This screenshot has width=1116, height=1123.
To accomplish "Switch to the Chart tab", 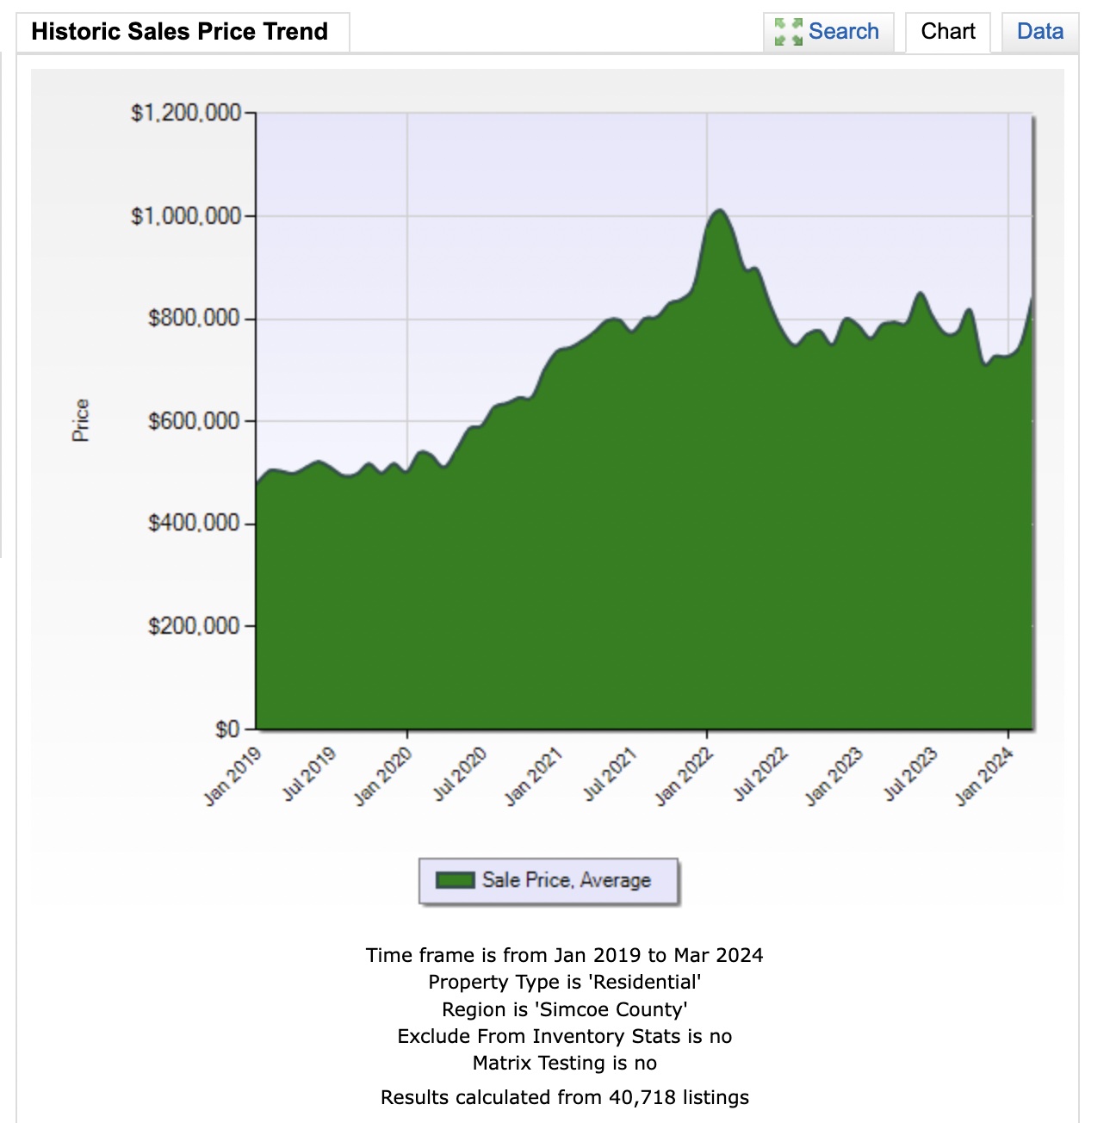I will 948,32.
